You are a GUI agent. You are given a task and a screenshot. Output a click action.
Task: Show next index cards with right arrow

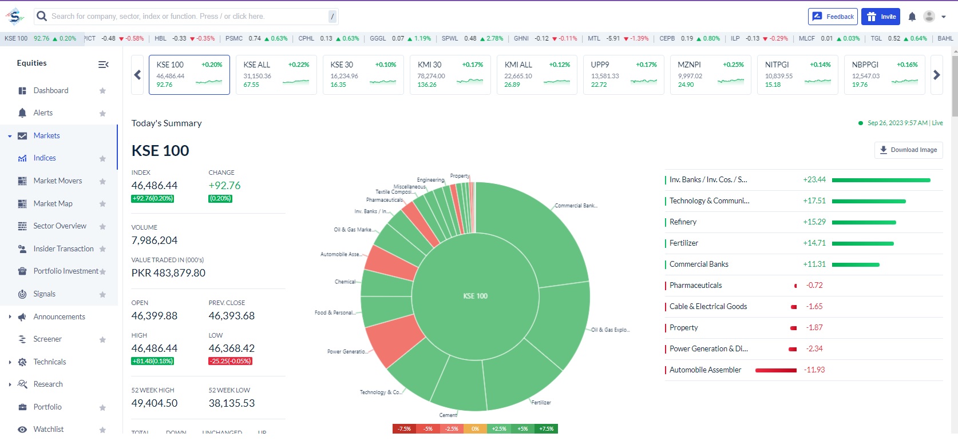pos(937,75)
